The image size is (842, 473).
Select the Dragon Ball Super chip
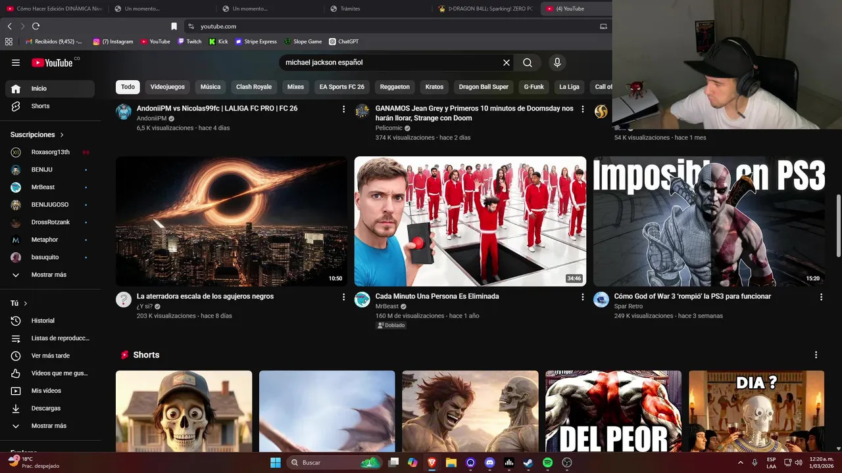(x=483, y=87)
